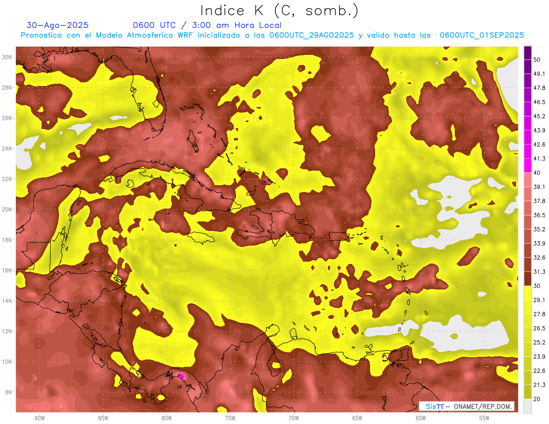
Task: Click the color scale value 30
Action: point(537,286)
